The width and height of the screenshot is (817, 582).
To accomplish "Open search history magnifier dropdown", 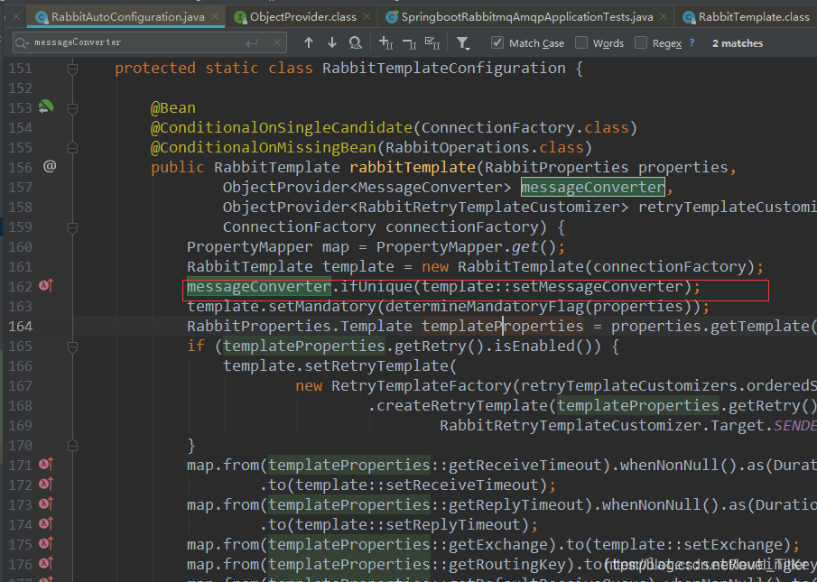I will pyautogui.click(x=22, y=42).
